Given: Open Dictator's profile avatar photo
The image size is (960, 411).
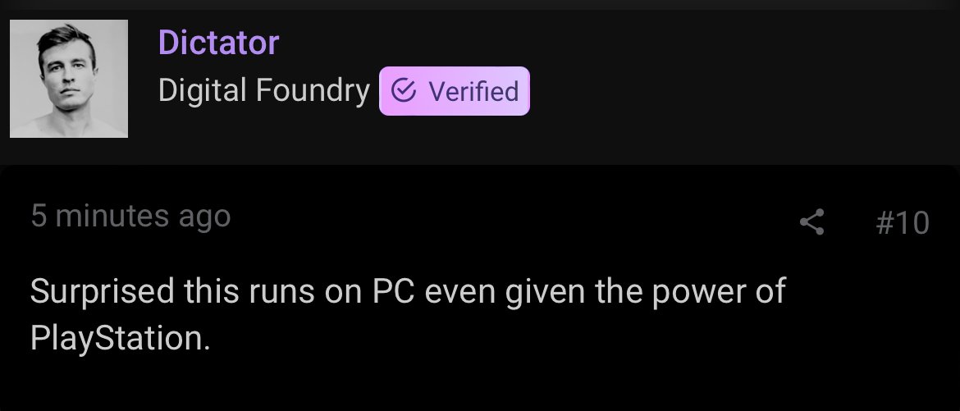Looking at the screenshot, I should point(69,79).
